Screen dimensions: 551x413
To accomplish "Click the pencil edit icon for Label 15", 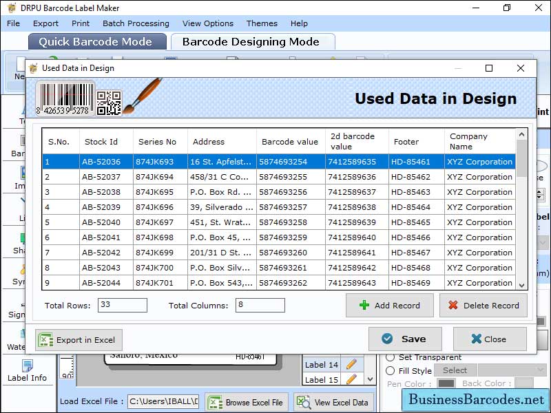I will click(351, 379).
